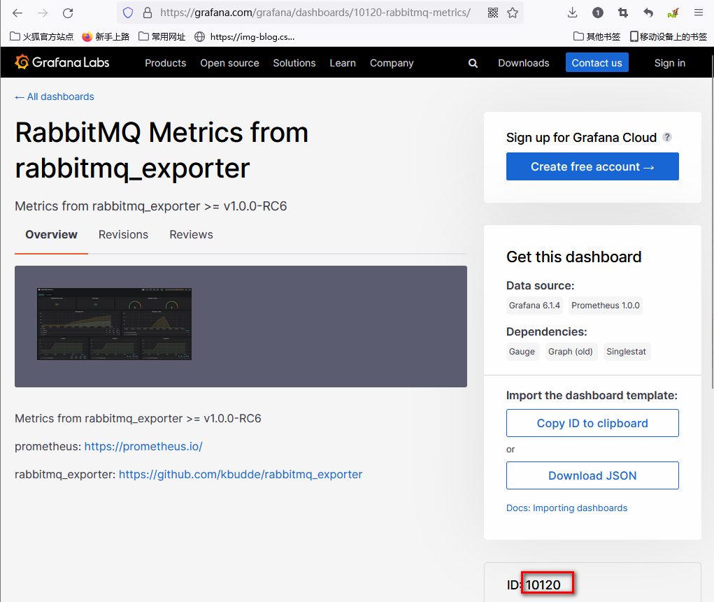
Task: Open Docs: Importing dashboards link
Action: click(x=567, y=508)
